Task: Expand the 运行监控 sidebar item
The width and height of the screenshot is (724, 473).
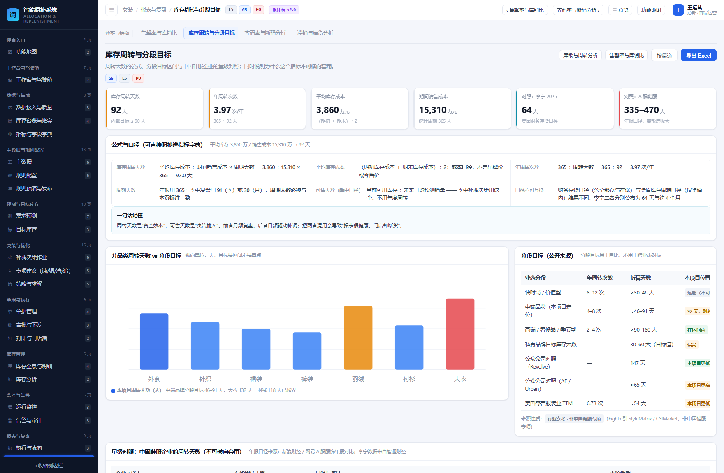Action: [49, 407]
